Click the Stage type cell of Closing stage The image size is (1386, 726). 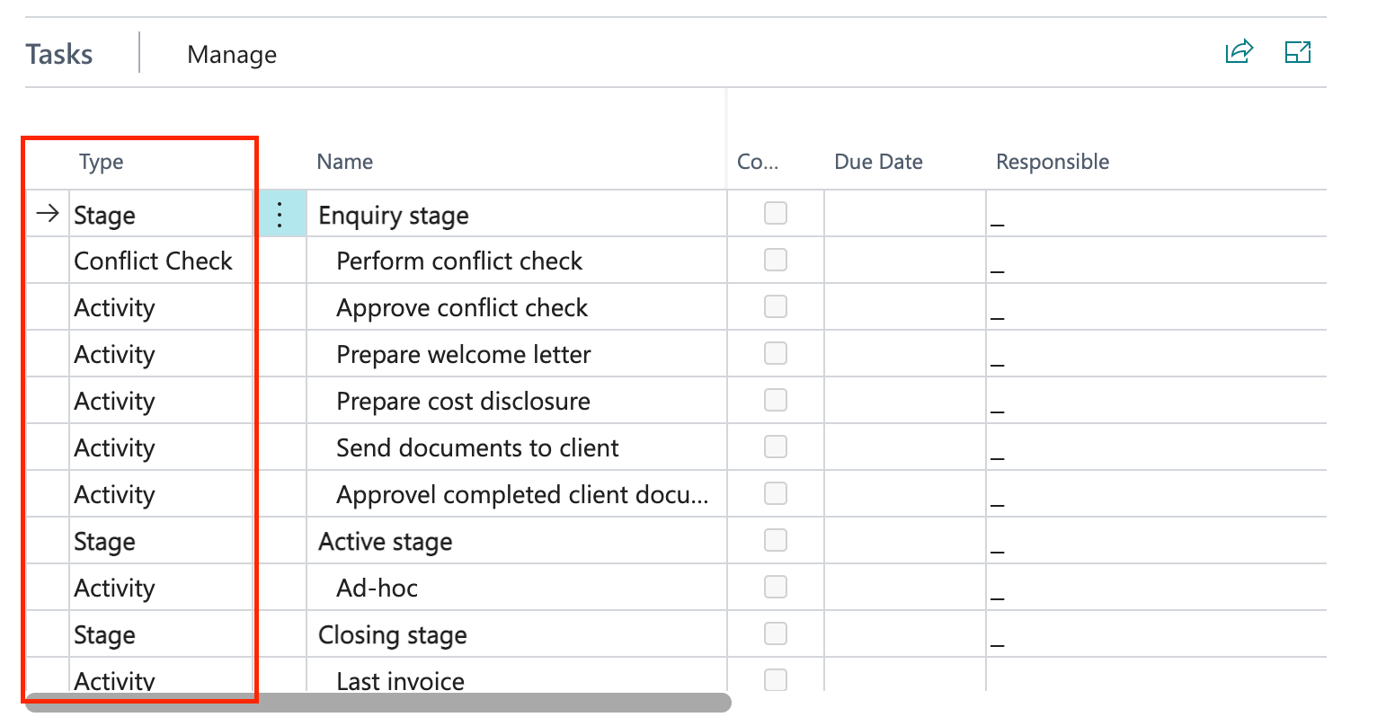(x=161, y=634)
